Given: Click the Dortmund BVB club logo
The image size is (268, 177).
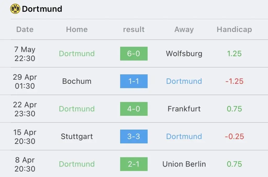Looking at the screenshot, I should [15, 9].
